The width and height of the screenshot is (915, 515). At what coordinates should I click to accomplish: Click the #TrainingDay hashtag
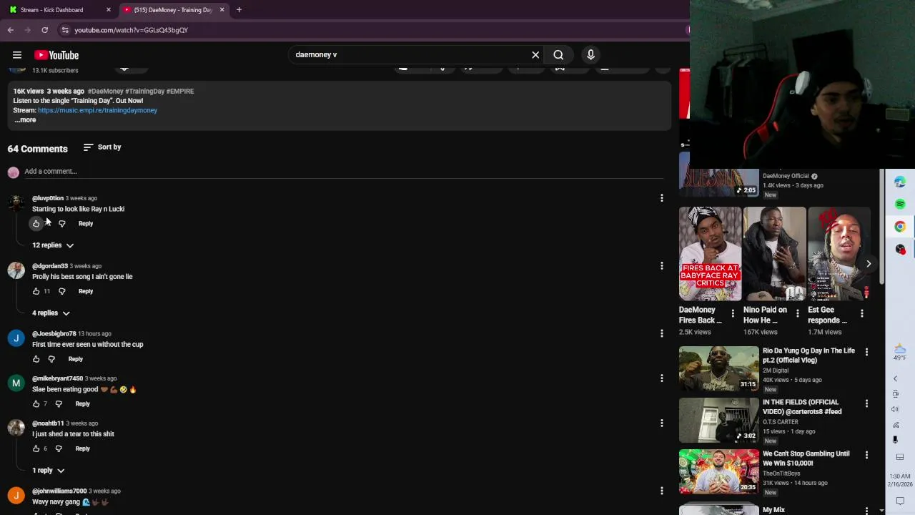[145, 92]
